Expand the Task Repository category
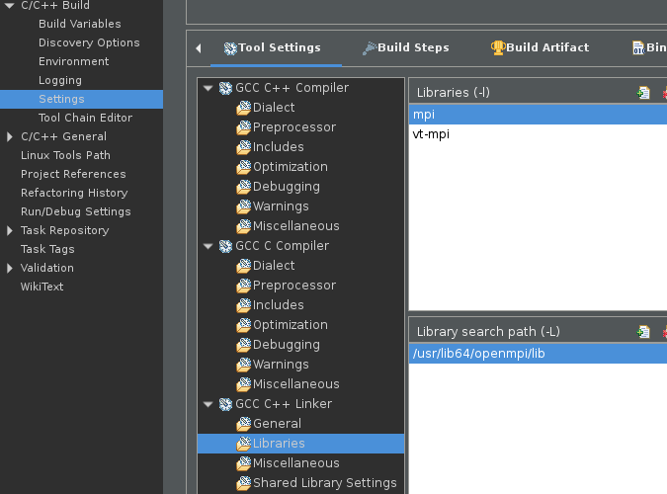The width and height of the screenshot is (667, 494). (x=10, y=230)
